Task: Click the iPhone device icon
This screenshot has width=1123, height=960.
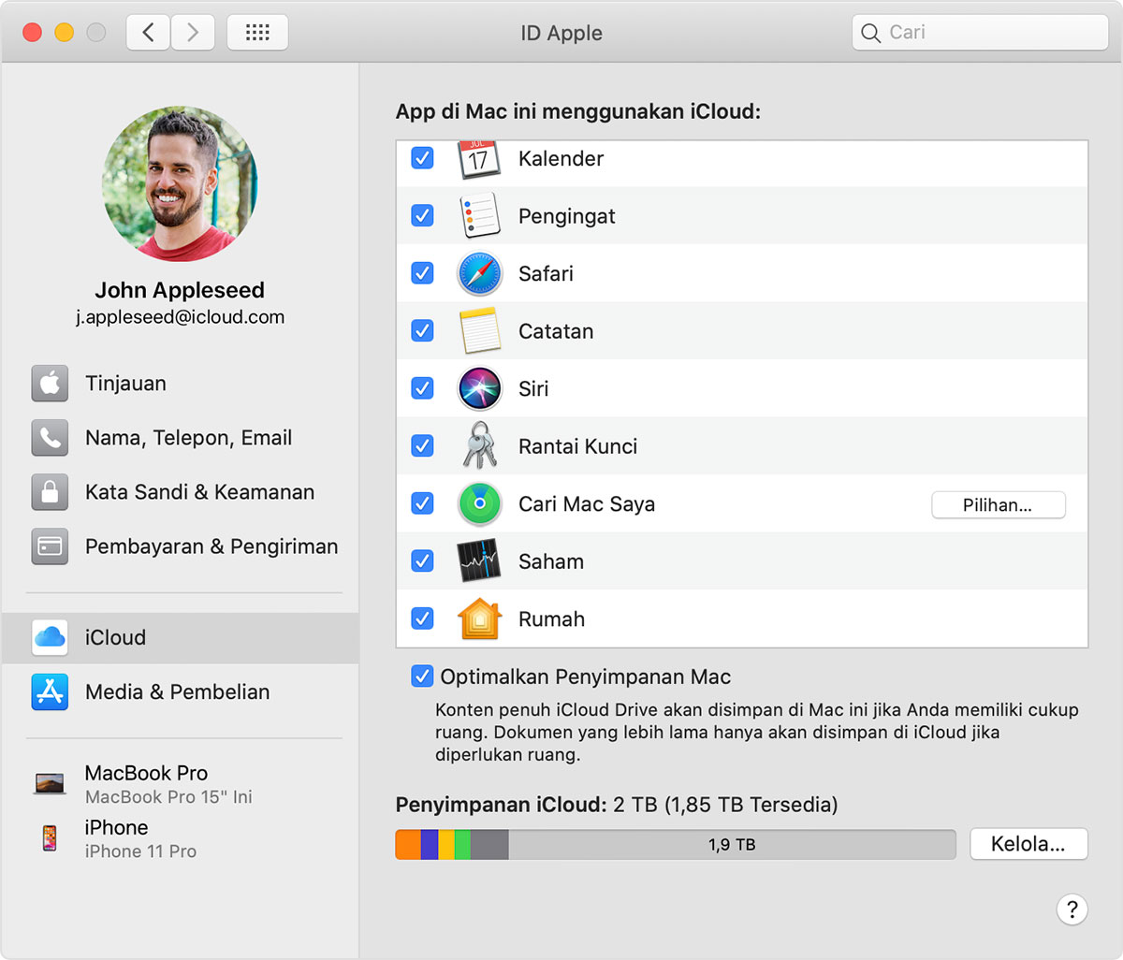Action: pyautogui.click(x=50, y=837)
